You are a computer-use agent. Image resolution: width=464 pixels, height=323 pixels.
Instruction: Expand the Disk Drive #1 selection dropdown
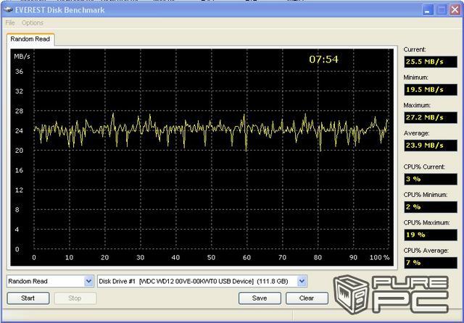302,281
